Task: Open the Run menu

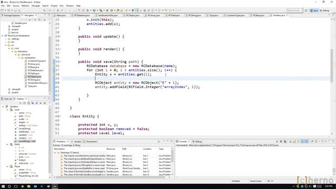Action: point(62,6)
